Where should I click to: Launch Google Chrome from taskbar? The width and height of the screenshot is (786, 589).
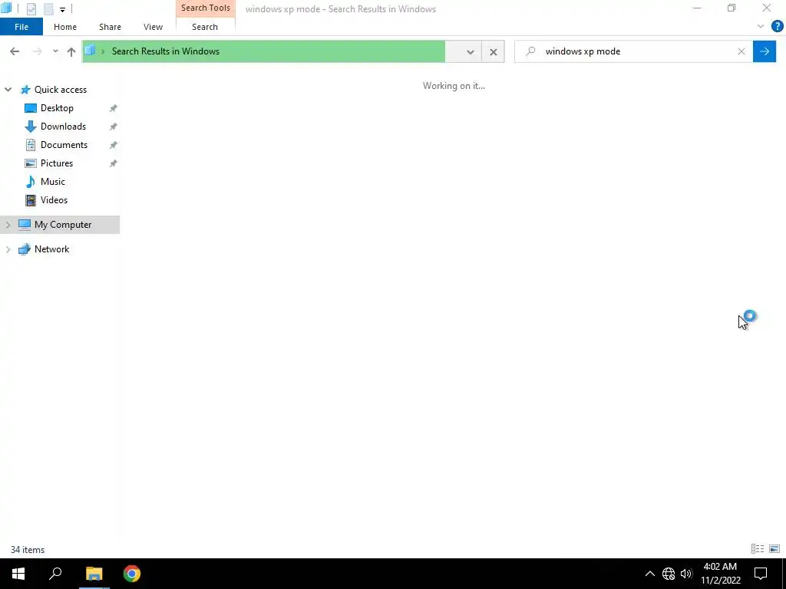(132, 574)
